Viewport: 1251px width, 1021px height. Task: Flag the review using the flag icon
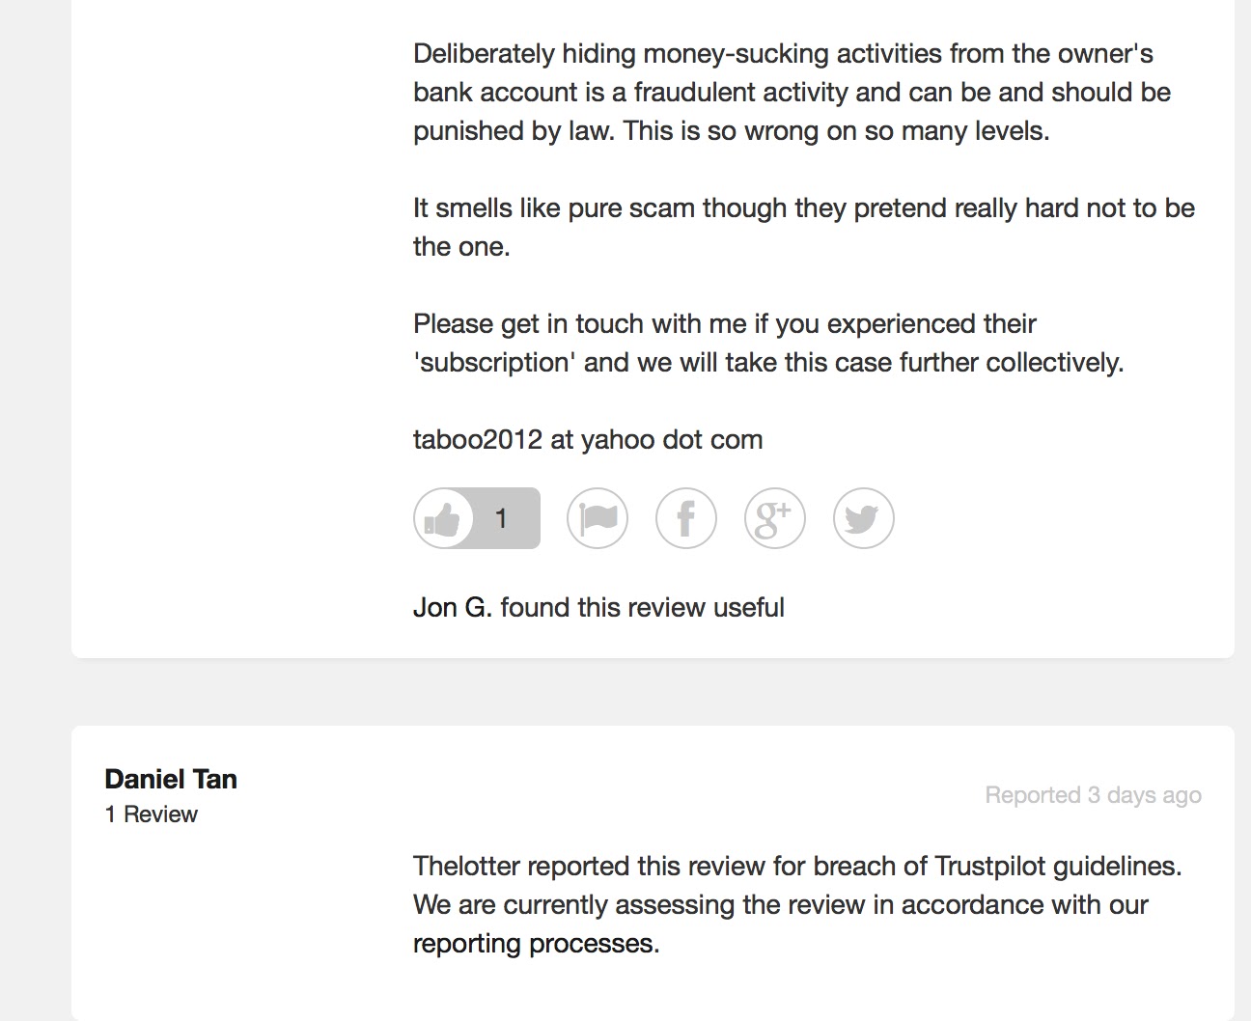pos(597,518)
